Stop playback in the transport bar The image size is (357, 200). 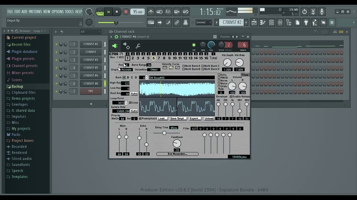(117, 12)
